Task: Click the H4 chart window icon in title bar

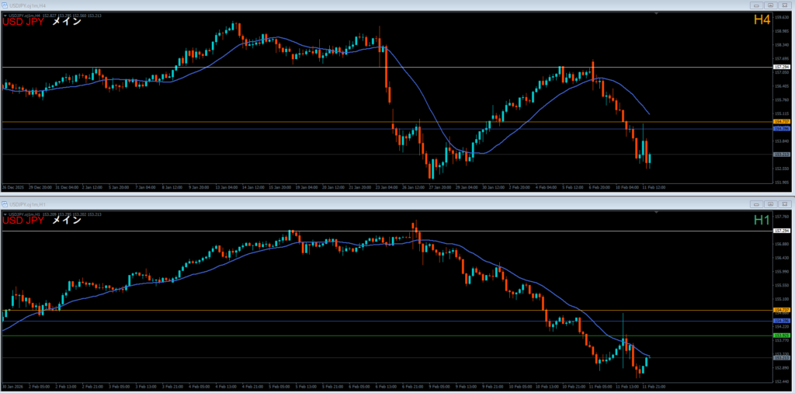Action: [x=5, y=5]
